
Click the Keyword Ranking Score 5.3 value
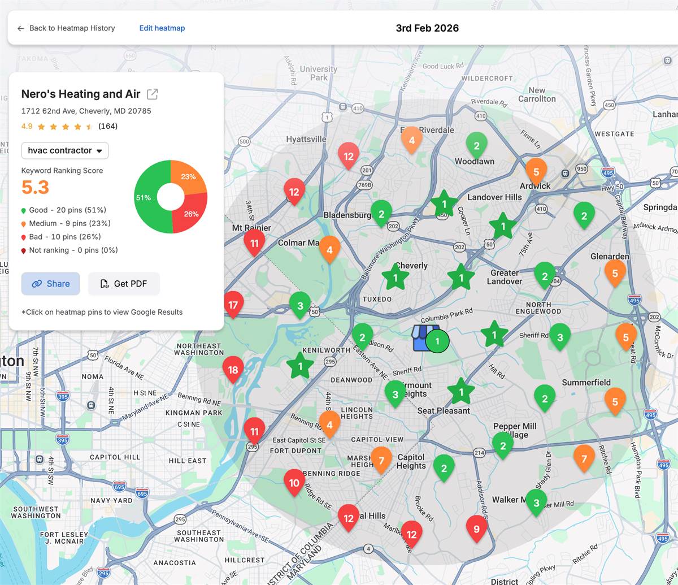coord(35,187)
